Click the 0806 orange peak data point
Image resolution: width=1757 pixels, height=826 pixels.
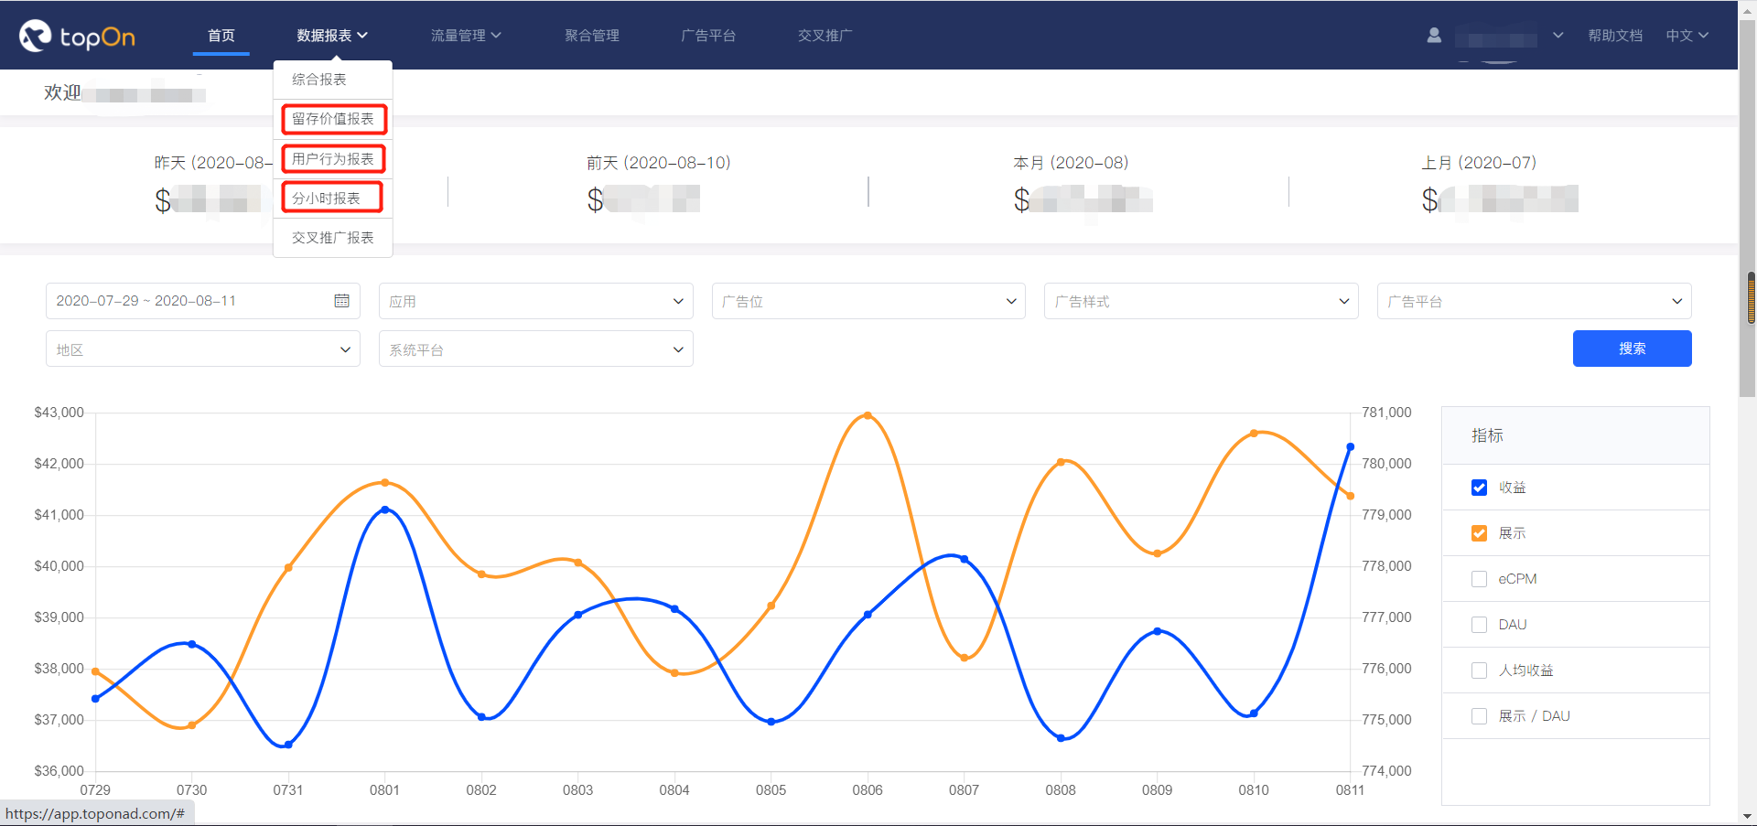pos(868,415)
